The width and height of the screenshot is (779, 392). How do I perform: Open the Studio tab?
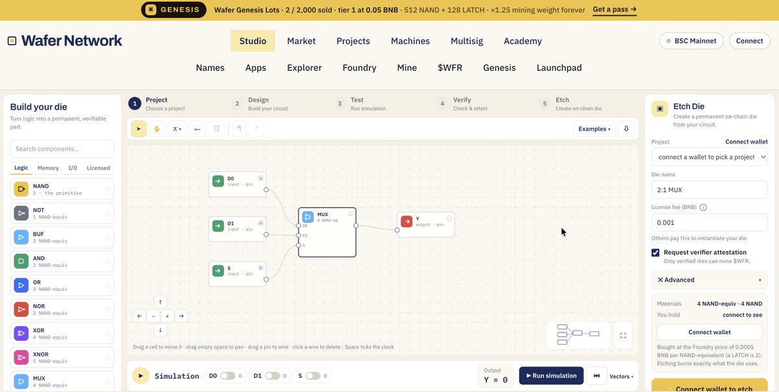pos(253,41)
